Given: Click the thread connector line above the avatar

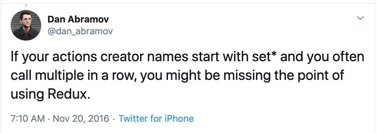Looking at the screenshot, I should [26, 6].
